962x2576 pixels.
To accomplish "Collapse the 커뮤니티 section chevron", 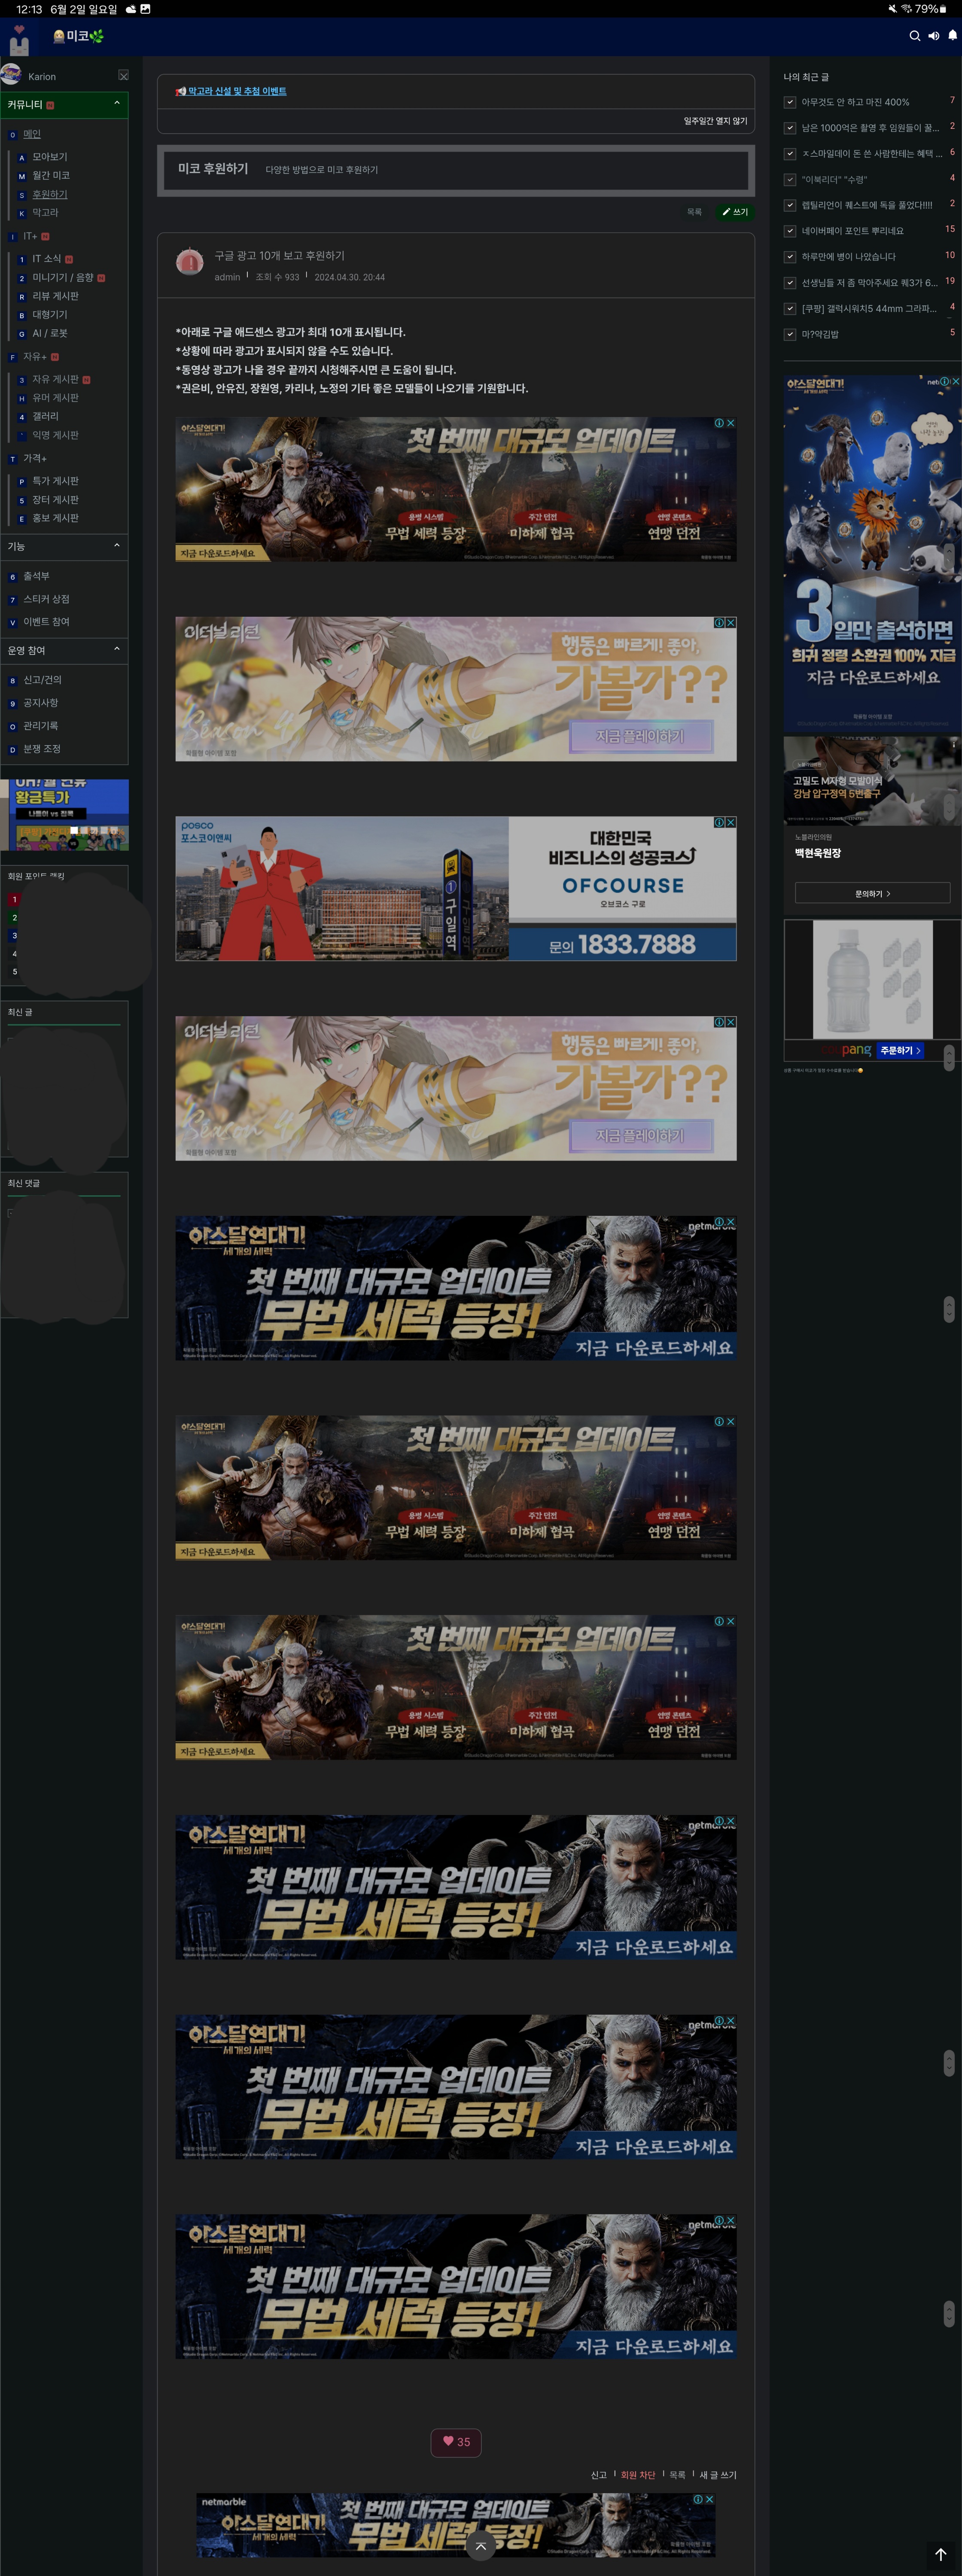I will tap(117, 104).
